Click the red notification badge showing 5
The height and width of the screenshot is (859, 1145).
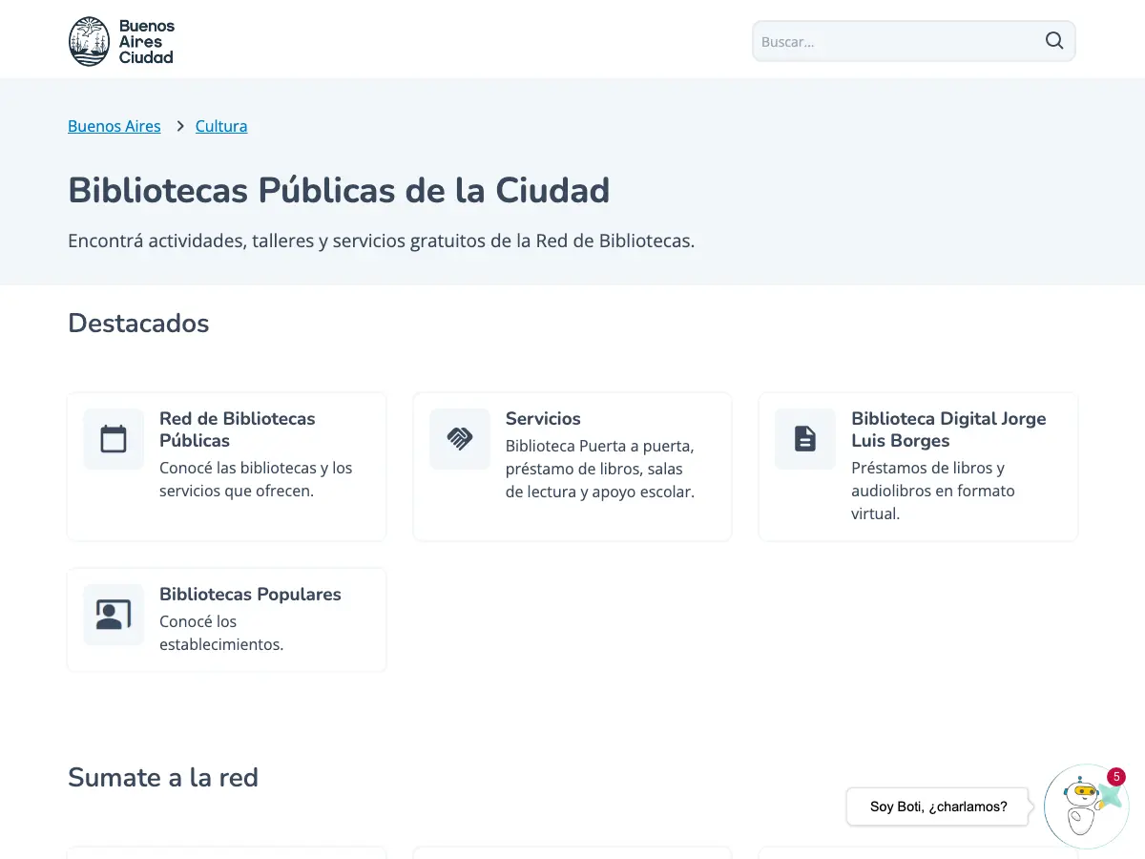[x=1116, y=777]
